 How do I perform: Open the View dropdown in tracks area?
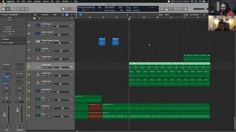coord(55,15)
